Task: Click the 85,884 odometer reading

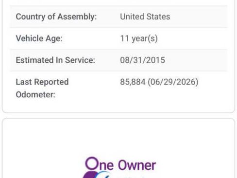Action: pos(133,82)
